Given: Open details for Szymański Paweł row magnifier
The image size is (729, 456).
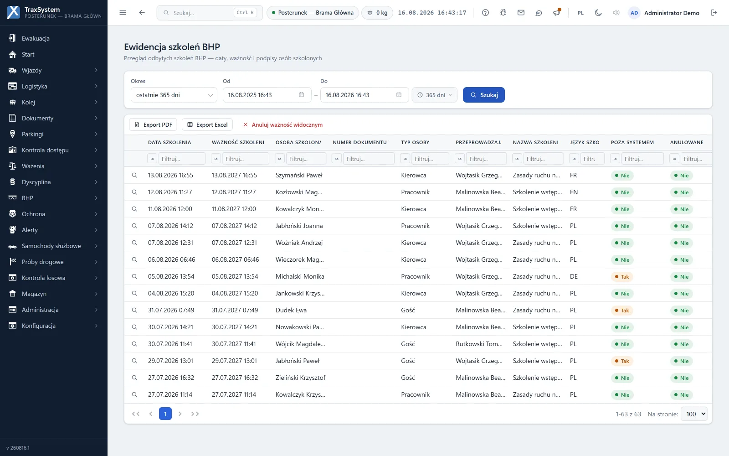Looking at the screenshot, I should [134, 175].
